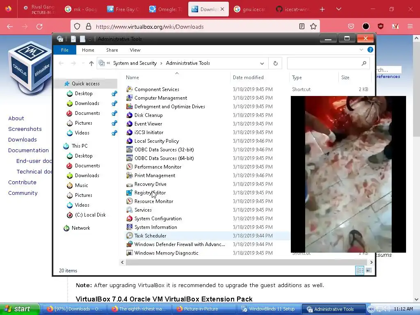
Task: Click the Firefox URL address field
Action: tap(196, 27)
